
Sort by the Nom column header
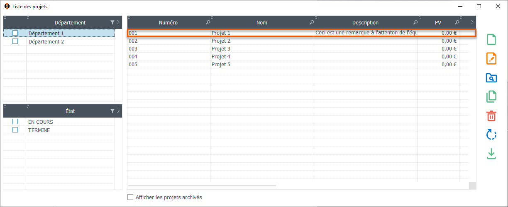(x=261, y=23)
